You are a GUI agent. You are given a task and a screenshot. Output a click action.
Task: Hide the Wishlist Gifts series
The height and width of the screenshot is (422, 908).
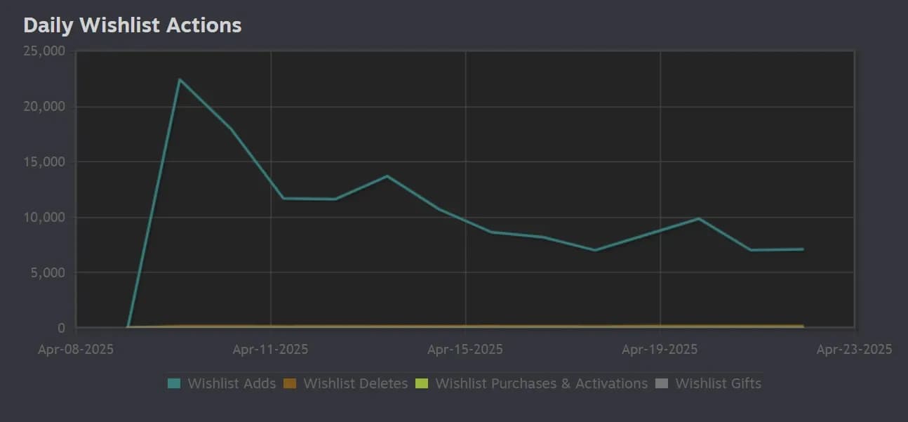718,383
